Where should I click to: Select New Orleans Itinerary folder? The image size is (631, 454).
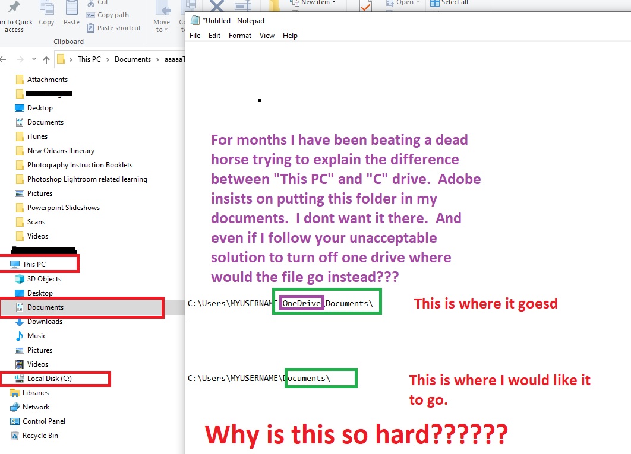(x=55, y=151)
